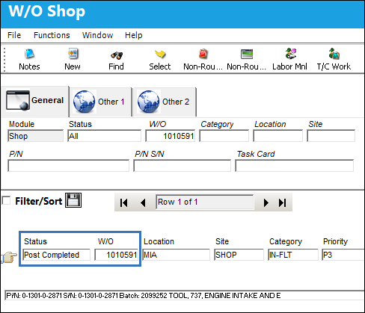
Task: Click the toolbar drag handle dots
Action: coord(4,60)
